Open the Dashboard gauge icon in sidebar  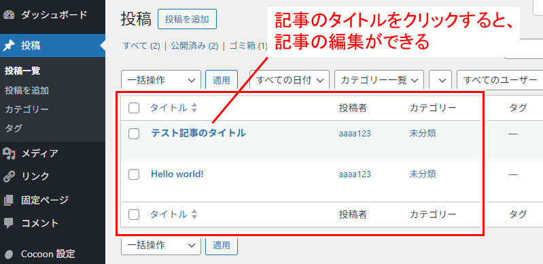point(9,15)
